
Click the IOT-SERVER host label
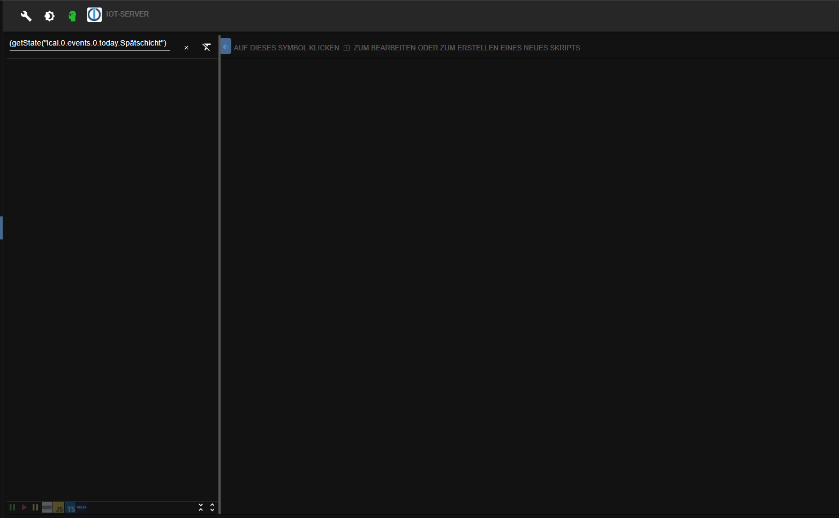(127, 14)
